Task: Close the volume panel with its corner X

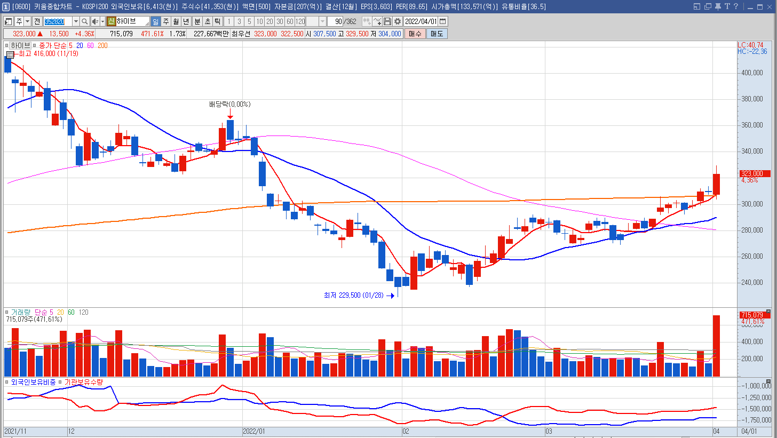Action: (x=768, y=311)
